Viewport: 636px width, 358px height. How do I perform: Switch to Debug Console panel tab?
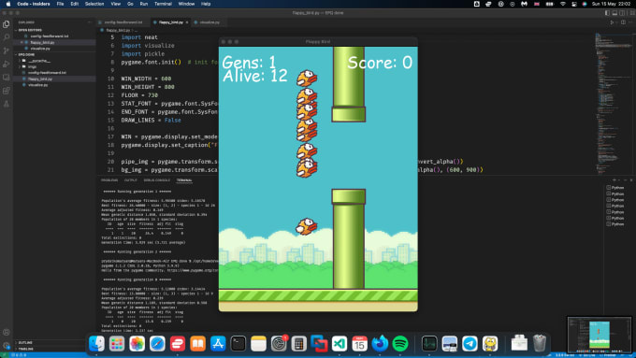pos(156,180)
